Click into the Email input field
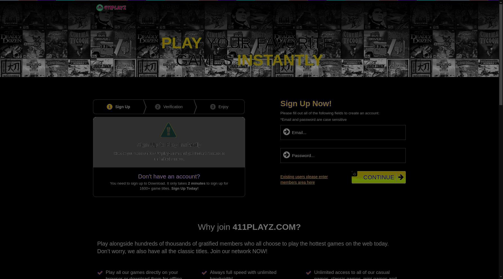The height and width of the screenshot is (279, 503). (x=343, y=132)
